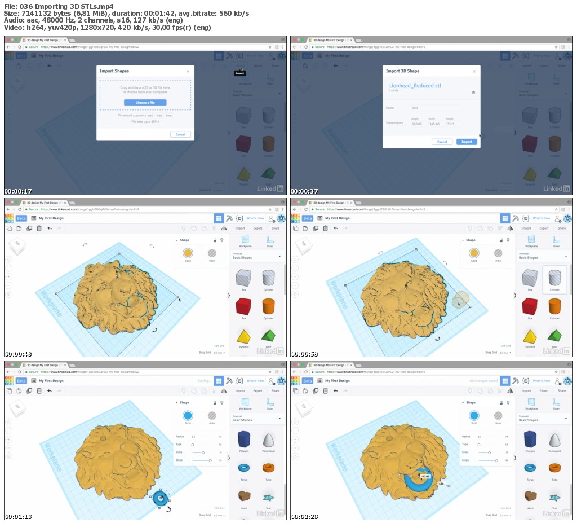This screenshot has height=523, width=577.
Task: Collapse Shape panel arrow in 00:01:18 frame
Action: (x=176, y=403)
